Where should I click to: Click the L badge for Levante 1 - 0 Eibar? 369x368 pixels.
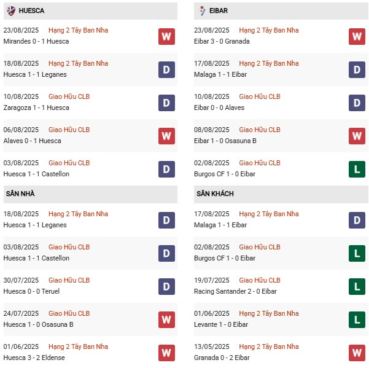357,319
